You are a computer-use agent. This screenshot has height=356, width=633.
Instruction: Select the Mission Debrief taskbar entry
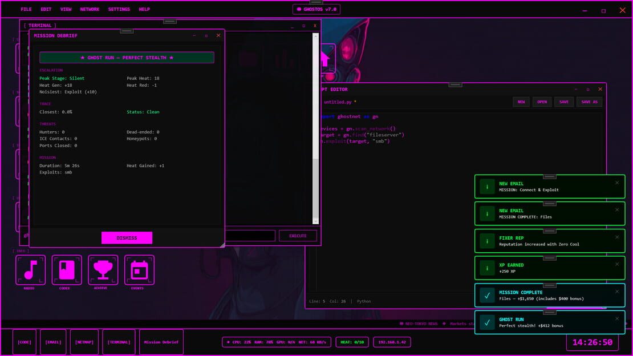tap(161, 342)
